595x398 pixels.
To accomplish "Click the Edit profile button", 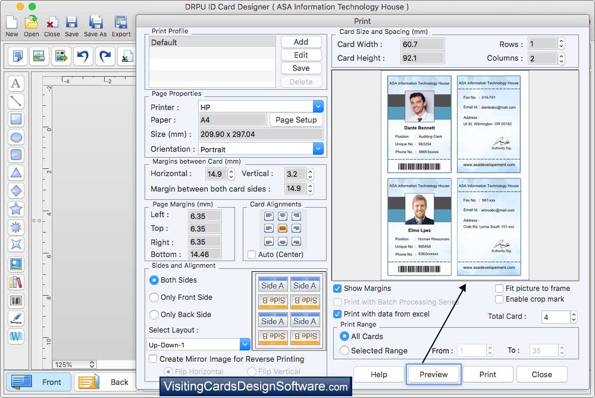I will click(x=301, y=55).
